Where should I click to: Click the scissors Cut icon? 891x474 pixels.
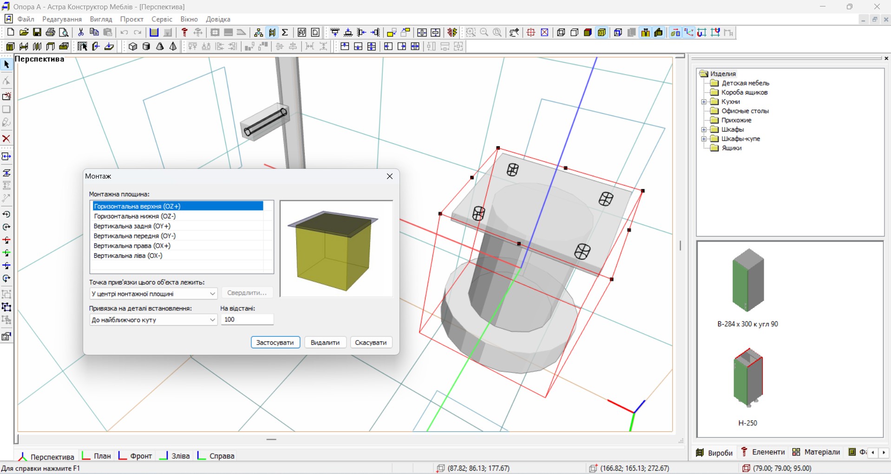[81, 32]
